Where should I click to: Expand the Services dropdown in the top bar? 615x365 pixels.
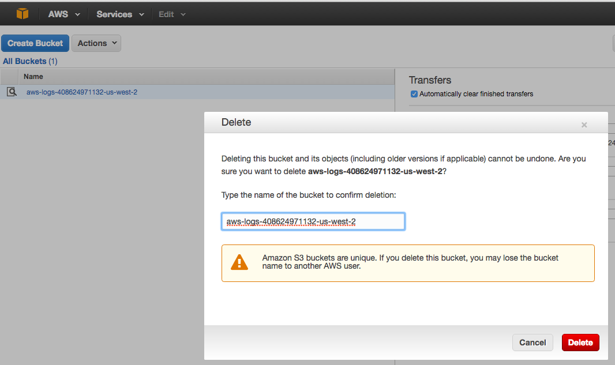click(120, 14)
